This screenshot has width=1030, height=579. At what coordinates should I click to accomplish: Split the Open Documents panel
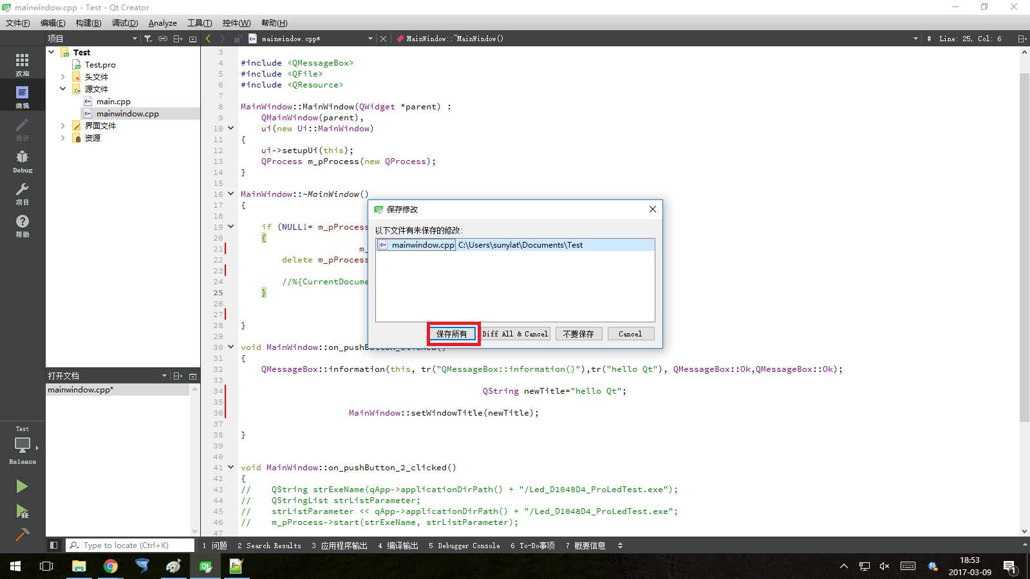coord(178,376)
